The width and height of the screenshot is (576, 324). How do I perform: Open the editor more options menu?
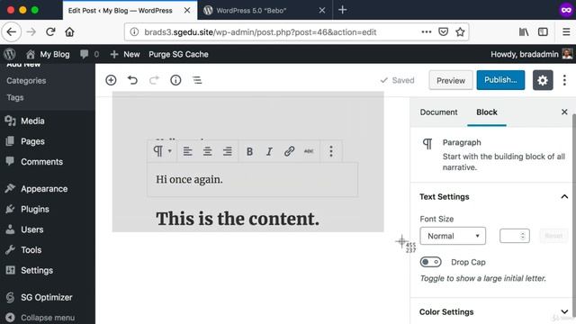point(564,80)
